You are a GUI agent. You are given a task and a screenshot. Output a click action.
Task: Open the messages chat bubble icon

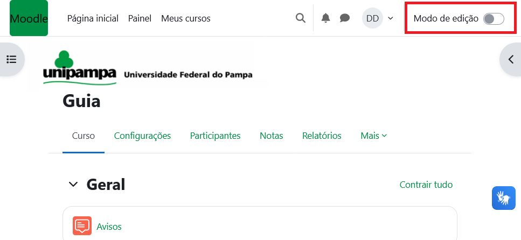(345, 18)
